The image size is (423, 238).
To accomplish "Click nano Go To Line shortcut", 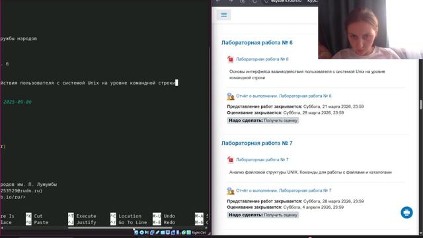I will coord(129,222).
